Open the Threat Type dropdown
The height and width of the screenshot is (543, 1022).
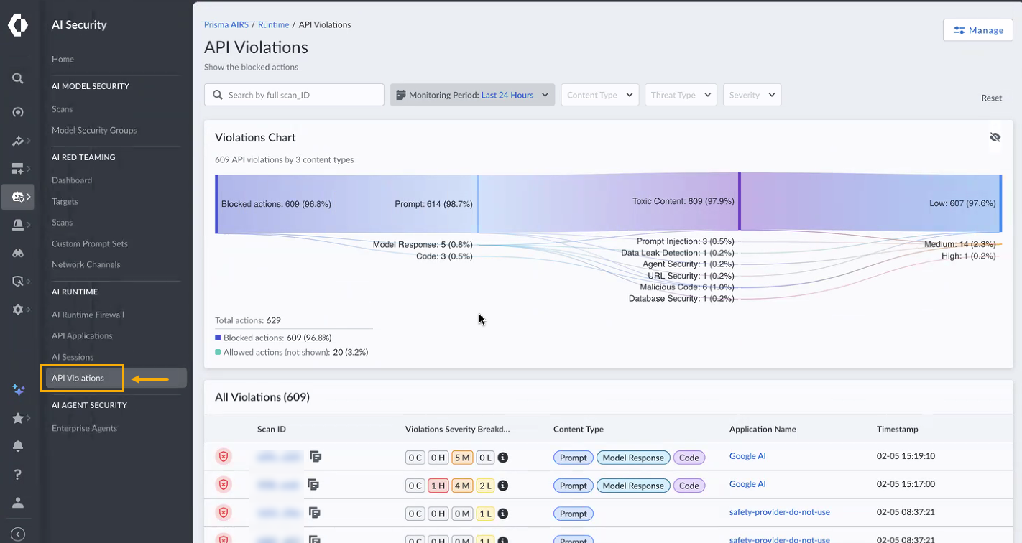[680, 95]
